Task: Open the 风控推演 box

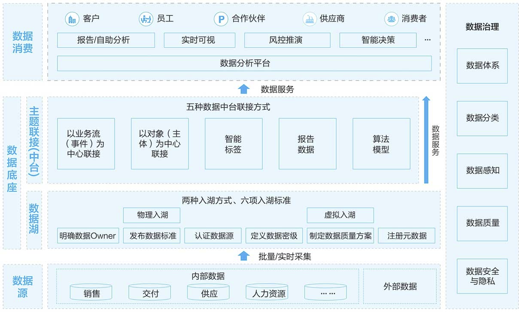Action: [x=288, y=40]
